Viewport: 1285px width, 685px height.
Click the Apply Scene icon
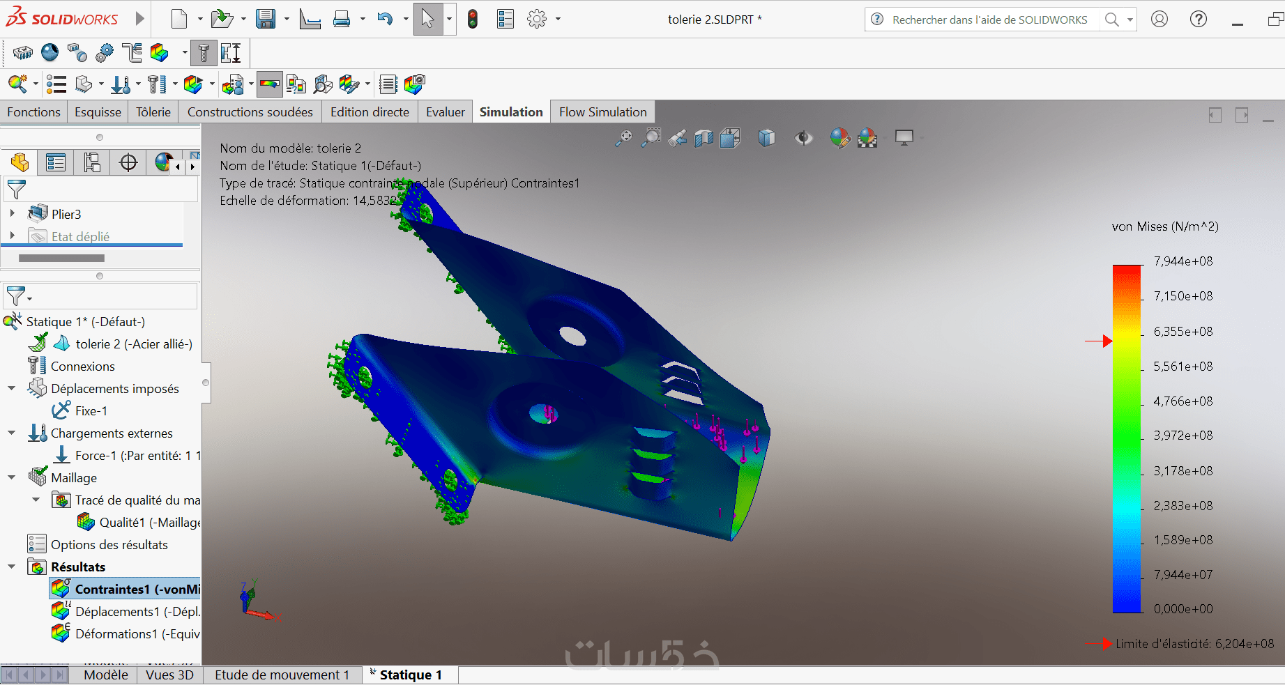867,138
